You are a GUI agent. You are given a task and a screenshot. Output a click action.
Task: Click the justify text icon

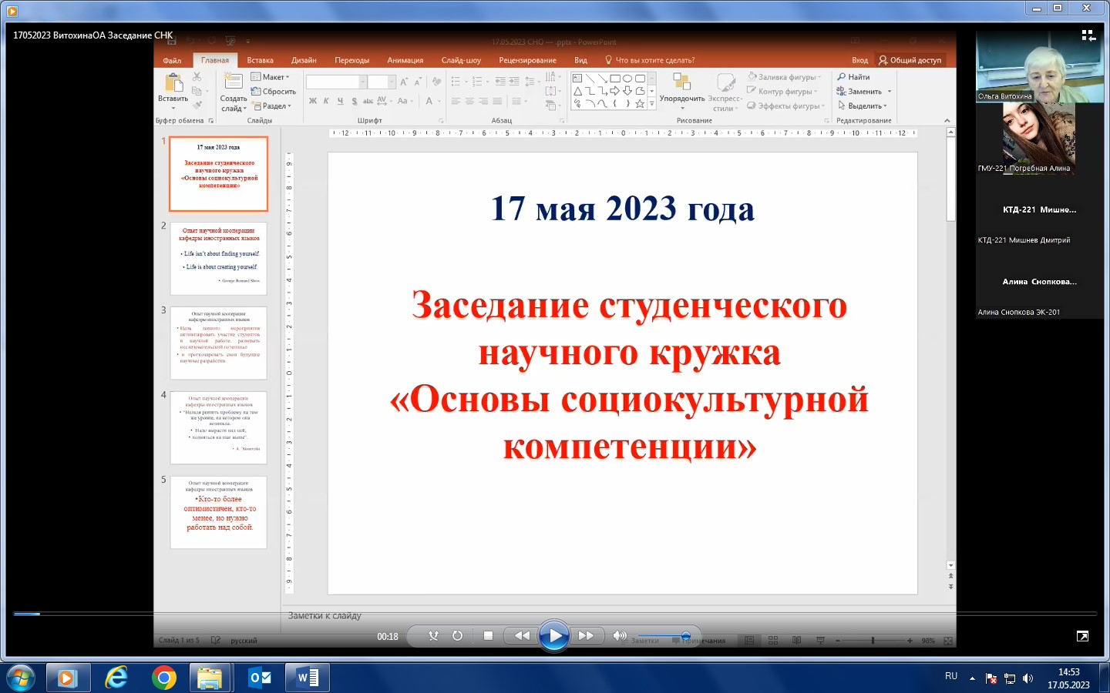(x=497, y=101)
